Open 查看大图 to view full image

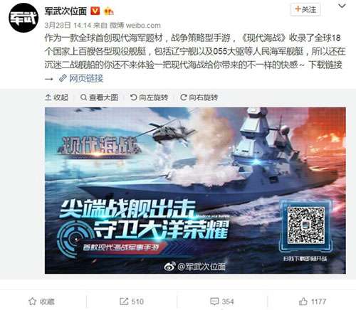[99, 97]
